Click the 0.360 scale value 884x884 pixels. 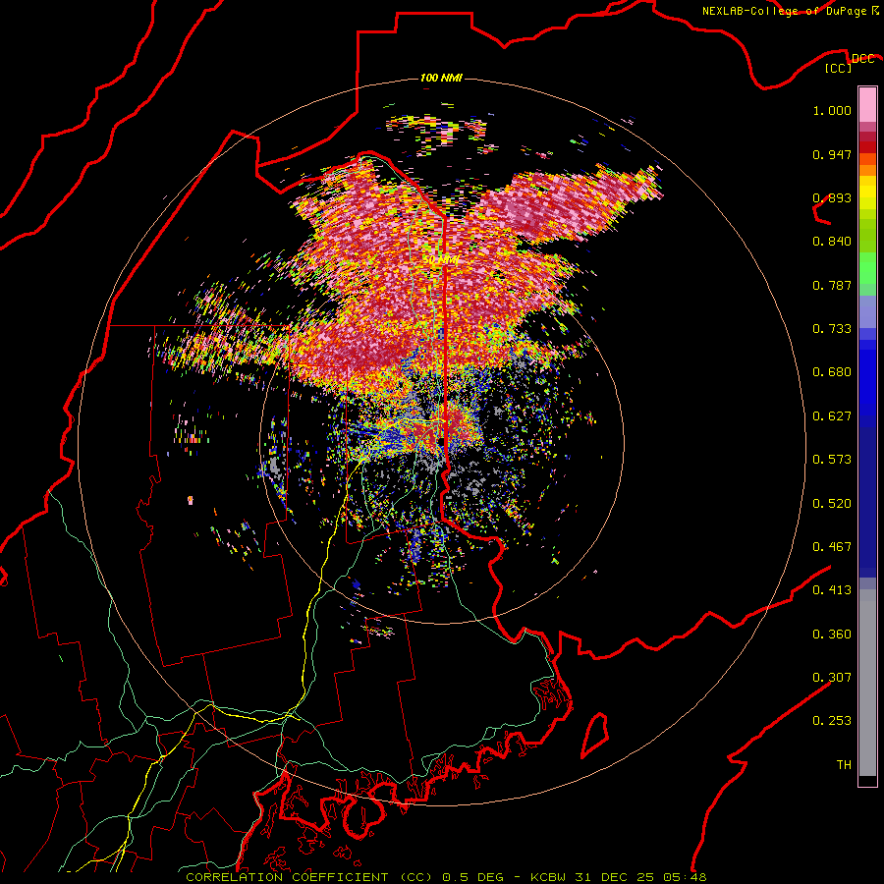click(x=832, y=635)
